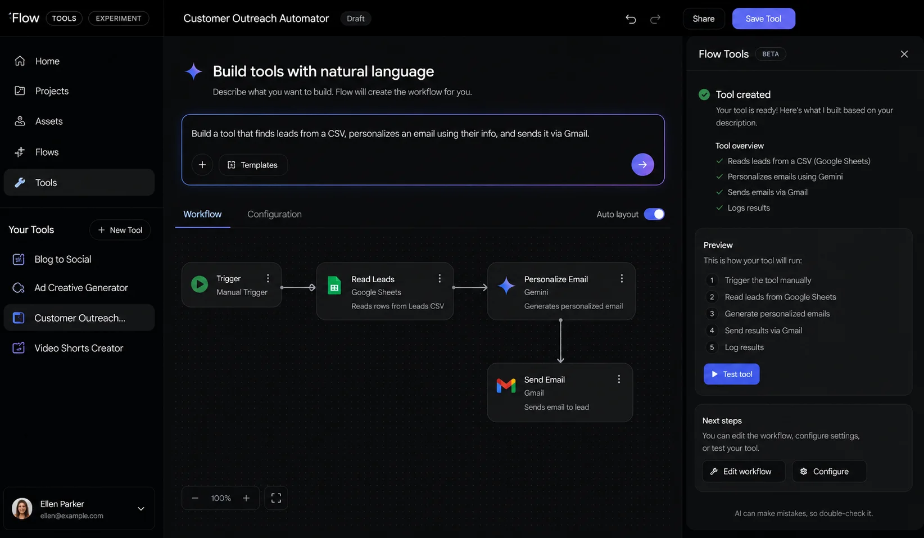Click the plus attach button in prompt box
Viewport: 924px width, 538px height.
[202, 165]
